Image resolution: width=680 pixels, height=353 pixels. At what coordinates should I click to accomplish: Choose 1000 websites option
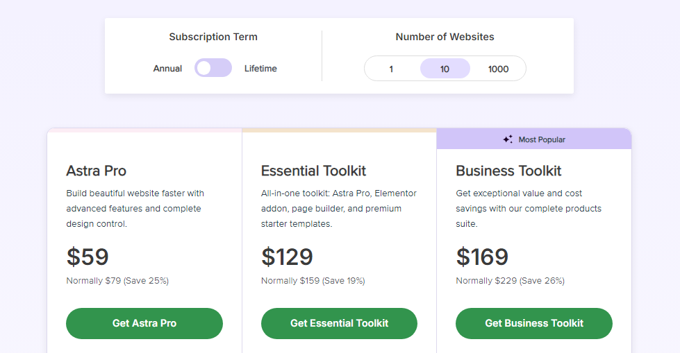point(498,69)
